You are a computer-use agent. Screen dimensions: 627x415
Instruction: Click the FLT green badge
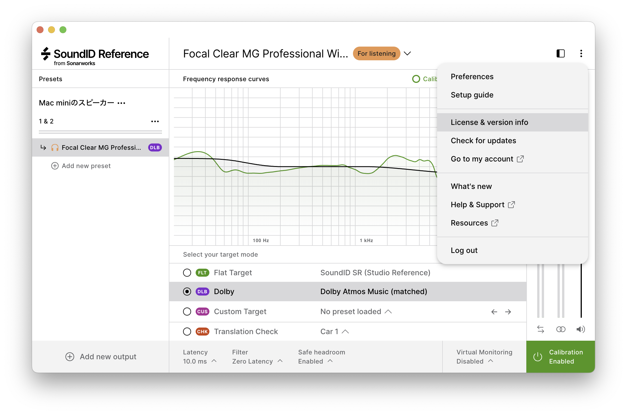pos(202,273)
